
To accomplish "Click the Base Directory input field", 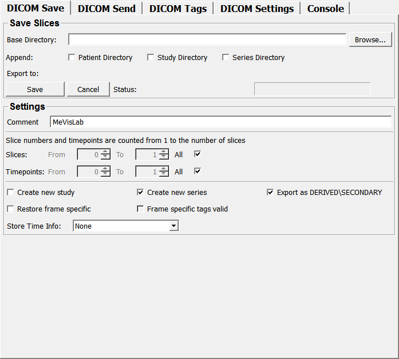I will pos(207,40).
